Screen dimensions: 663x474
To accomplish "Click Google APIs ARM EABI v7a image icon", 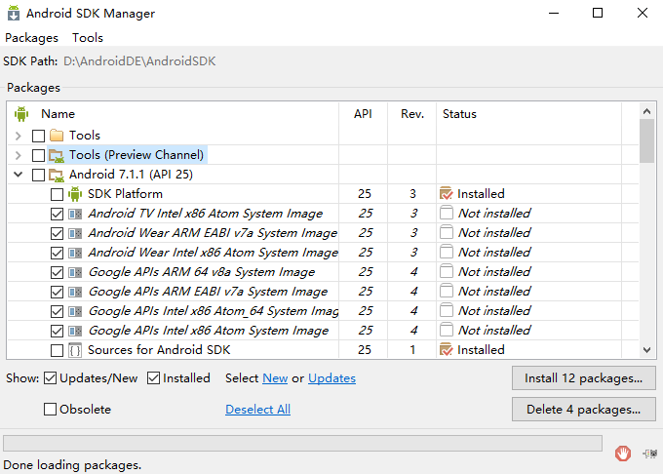I will coord(75,292).
